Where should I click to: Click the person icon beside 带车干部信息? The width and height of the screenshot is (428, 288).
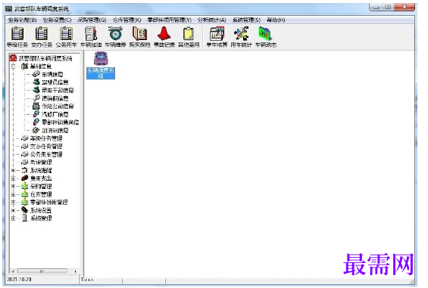point(36,90)
